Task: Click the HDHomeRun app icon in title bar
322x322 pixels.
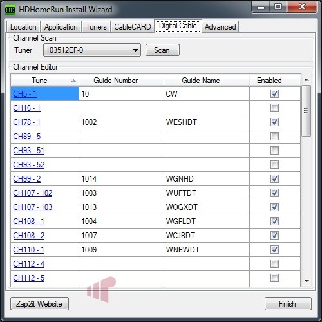Action: (x=10, y=10)
